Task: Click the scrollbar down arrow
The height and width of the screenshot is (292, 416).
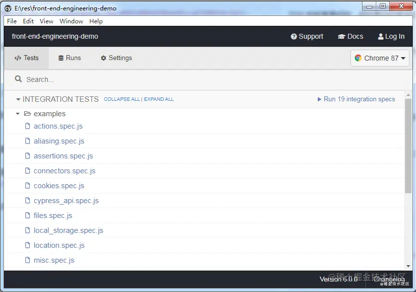Action: point(408,266)
